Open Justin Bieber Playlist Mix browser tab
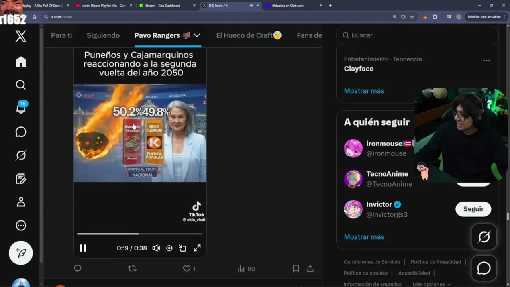The image size is (510, 287). coord(104,6)
